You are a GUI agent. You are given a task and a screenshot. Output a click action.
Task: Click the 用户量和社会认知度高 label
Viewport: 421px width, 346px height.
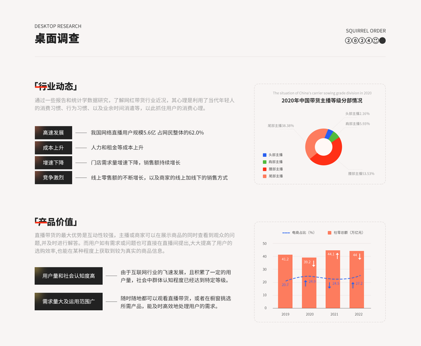tap(69, 276)
